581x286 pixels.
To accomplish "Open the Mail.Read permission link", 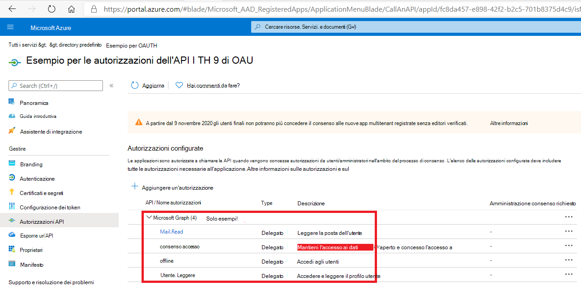I will (172, 232).
